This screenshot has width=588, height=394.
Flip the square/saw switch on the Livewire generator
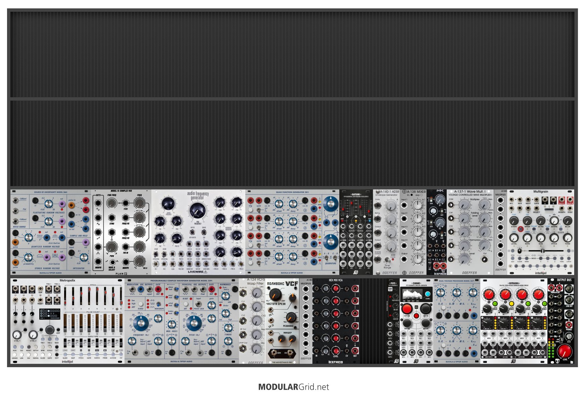(x=204, y=232)
